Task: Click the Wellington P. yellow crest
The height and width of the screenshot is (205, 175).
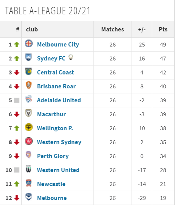Action: 29,127
